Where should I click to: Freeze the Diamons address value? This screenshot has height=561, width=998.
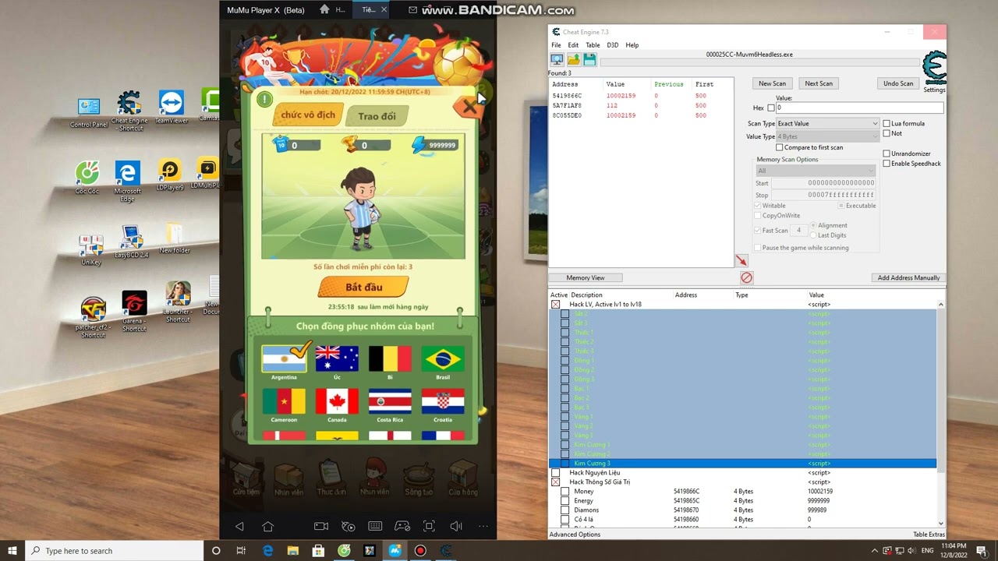[564, 510]
